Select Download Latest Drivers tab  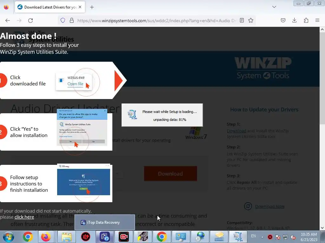[50, 7]
